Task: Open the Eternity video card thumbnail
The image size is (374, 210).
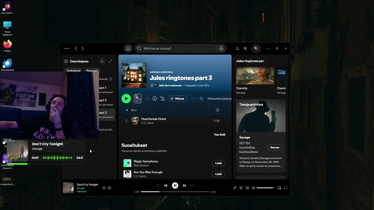Action: click(x=255, y=76)
